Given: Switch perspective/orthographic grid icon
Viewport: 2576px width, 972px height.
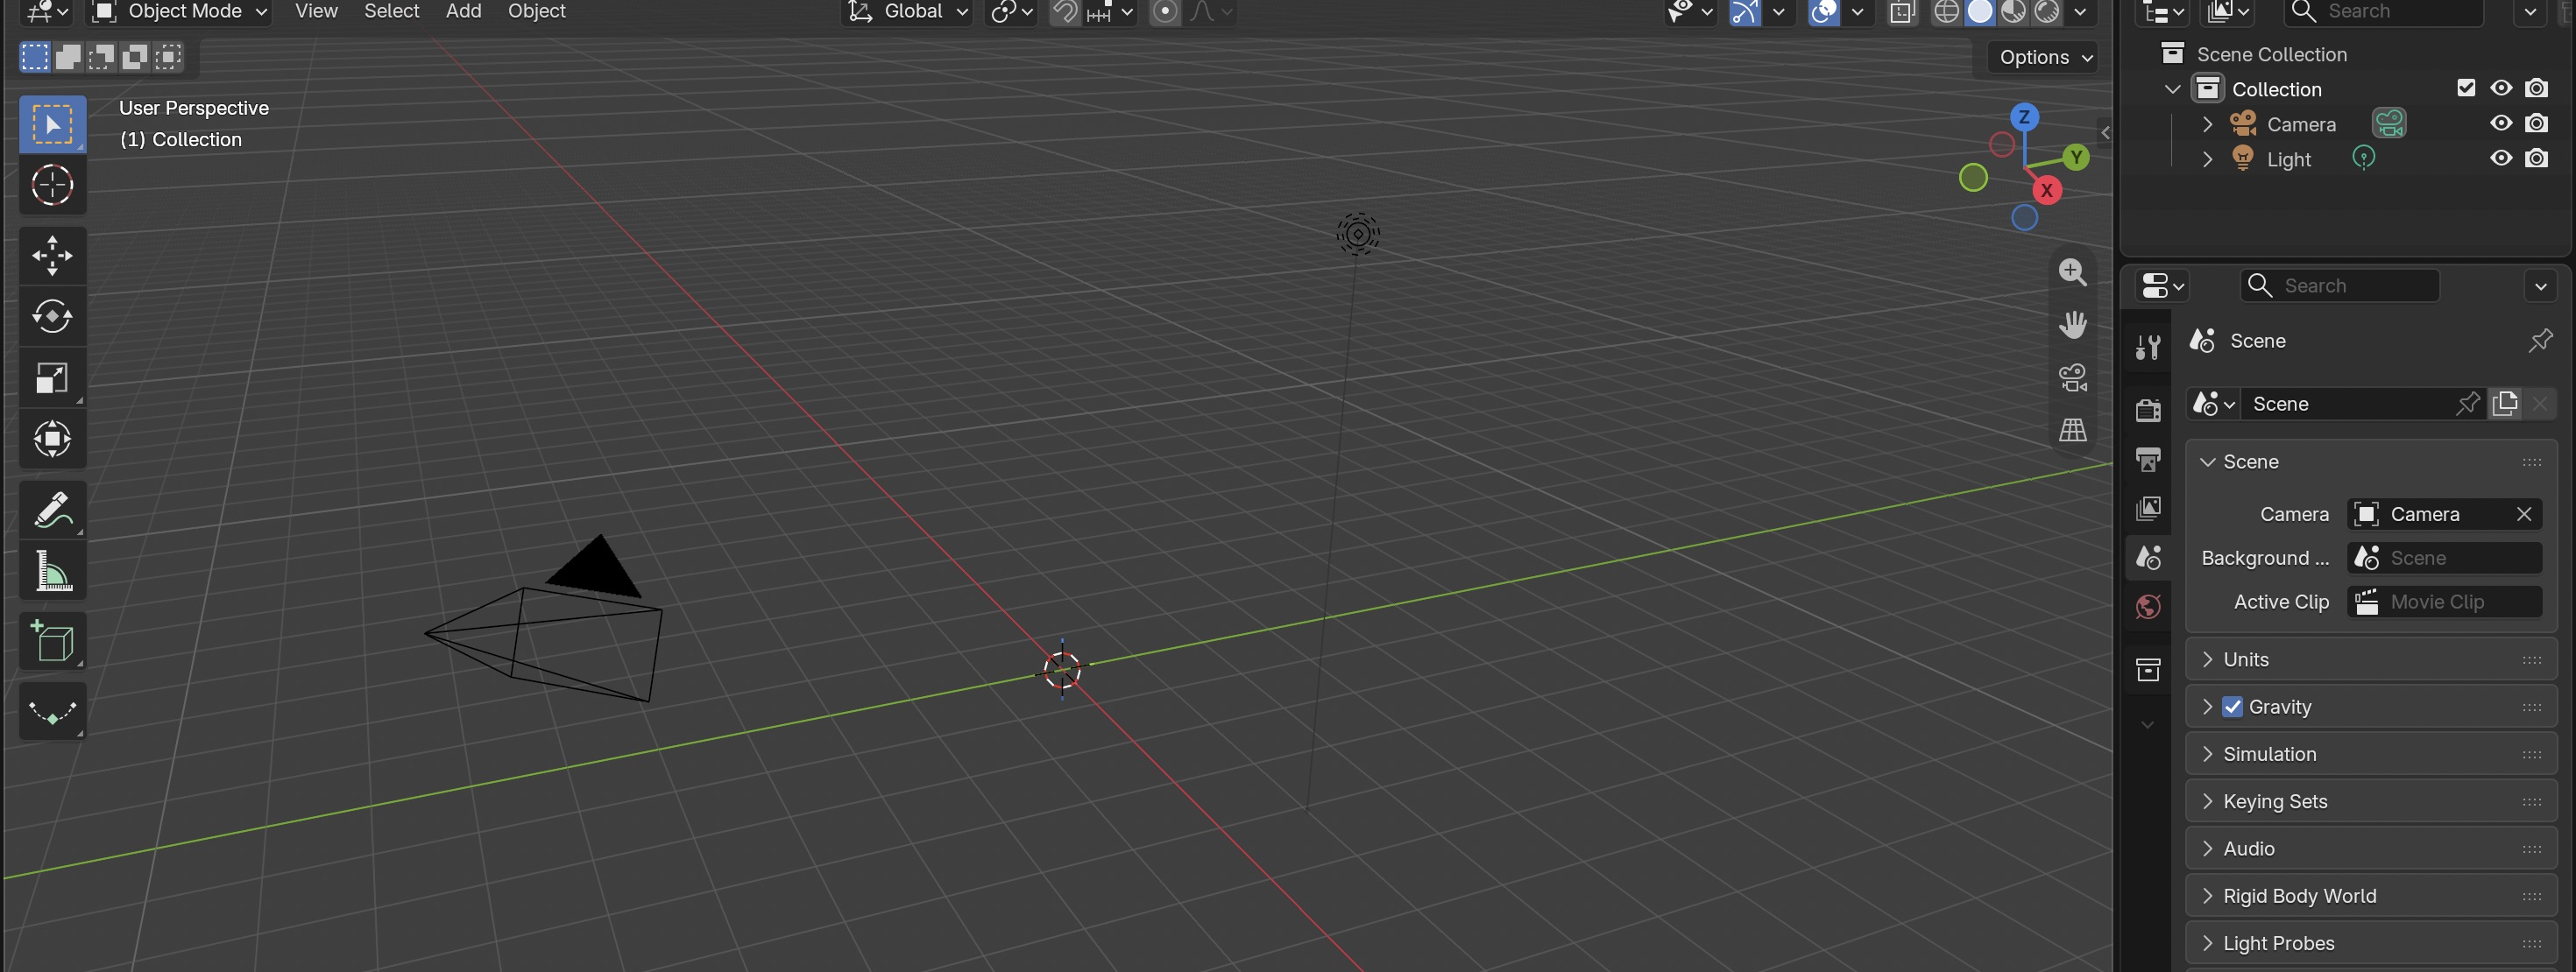Looking at the screenshot, I should [2073, 430].
